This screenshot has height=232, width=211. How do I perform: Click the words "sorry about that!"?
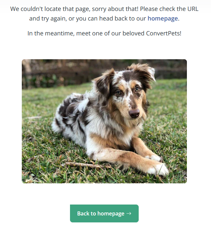[x=115, y=9]
